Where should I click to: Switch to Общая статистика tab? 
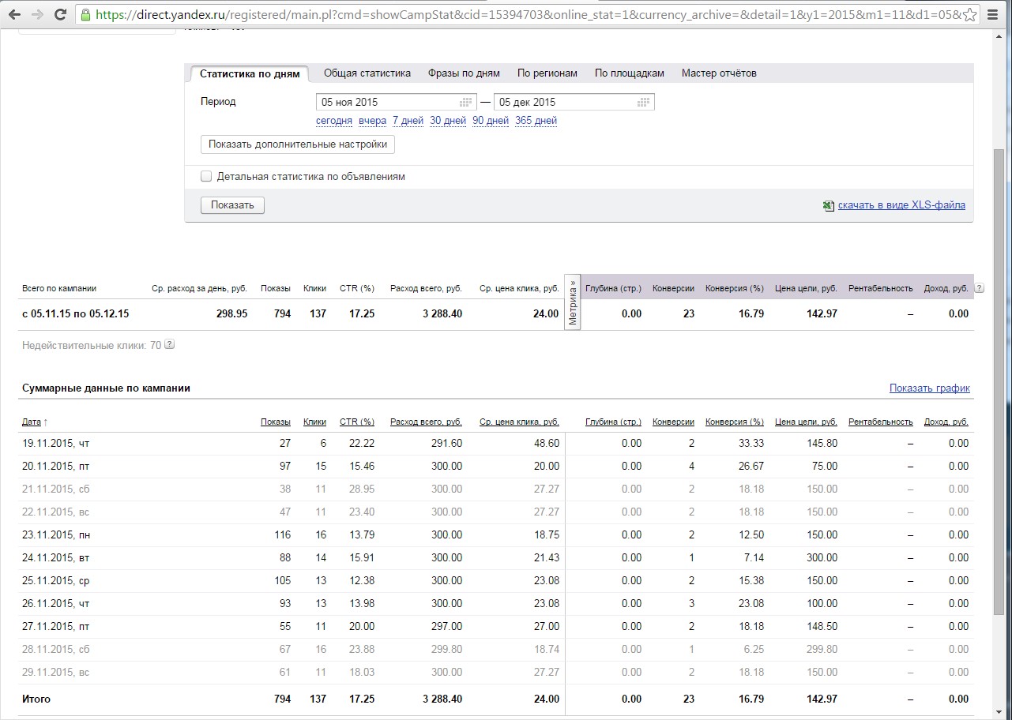pyautogui.click(x=367, y=73)
